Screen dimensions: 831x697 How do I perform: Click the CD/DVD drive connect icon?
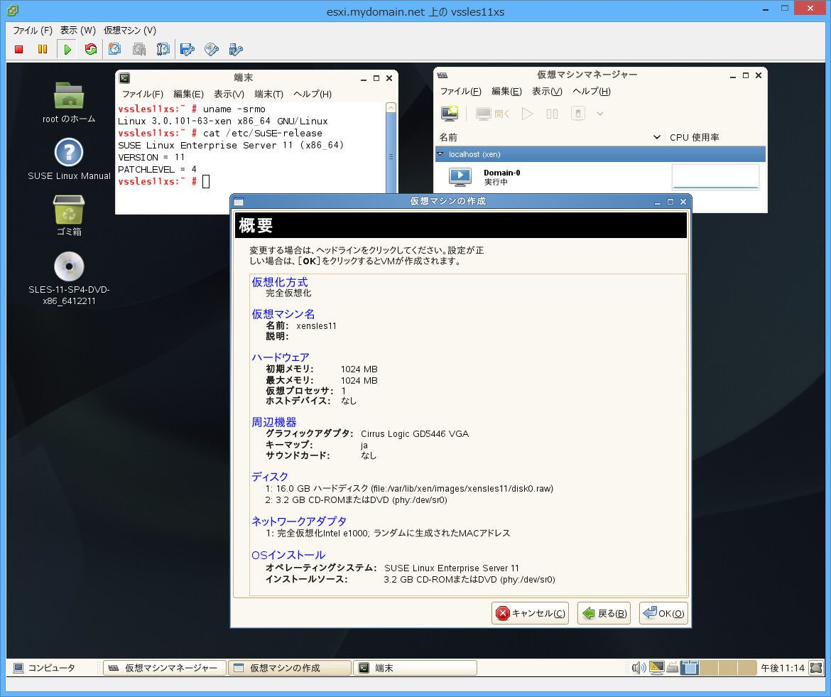coord(212,49)
